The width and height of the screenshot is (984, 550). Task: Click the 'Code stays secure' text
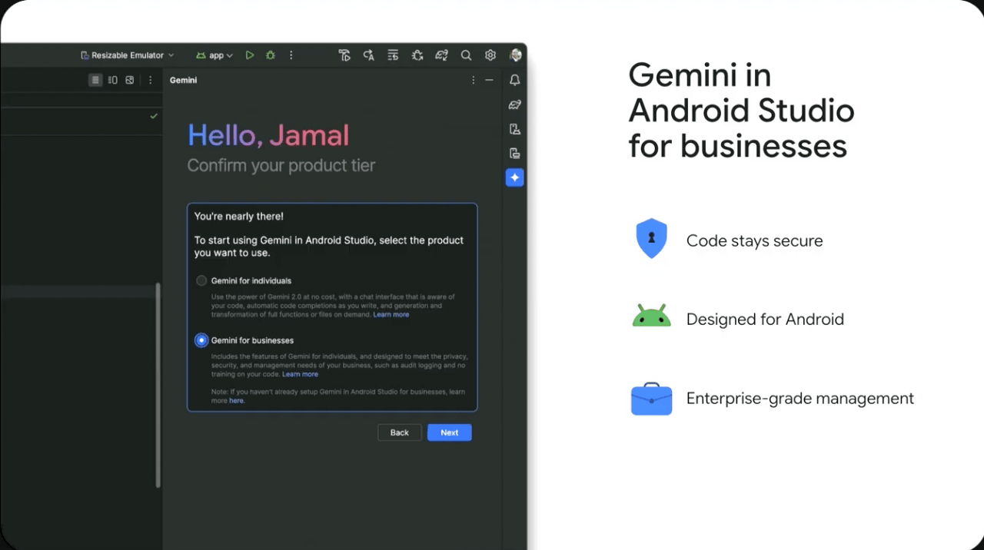(x=755, y=241)
